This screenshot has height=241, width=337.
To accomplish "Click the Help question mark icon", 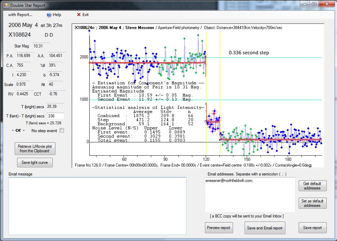I will [49, 15].
